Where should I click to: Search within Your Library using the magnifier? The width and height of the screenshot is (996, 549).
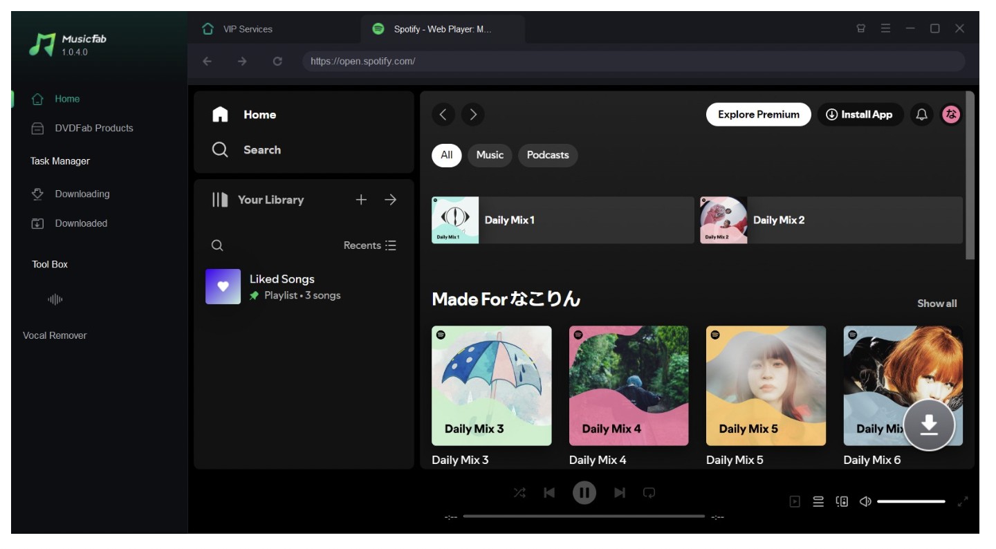tap(217, 245)
